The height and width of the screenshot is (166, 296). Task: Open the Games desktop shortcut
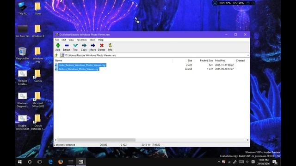pyautogui.click(x=38, y=76)
